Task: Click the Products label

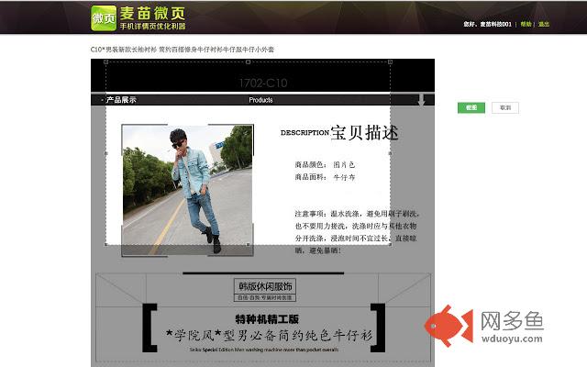Action: click(x=260, y=100)
